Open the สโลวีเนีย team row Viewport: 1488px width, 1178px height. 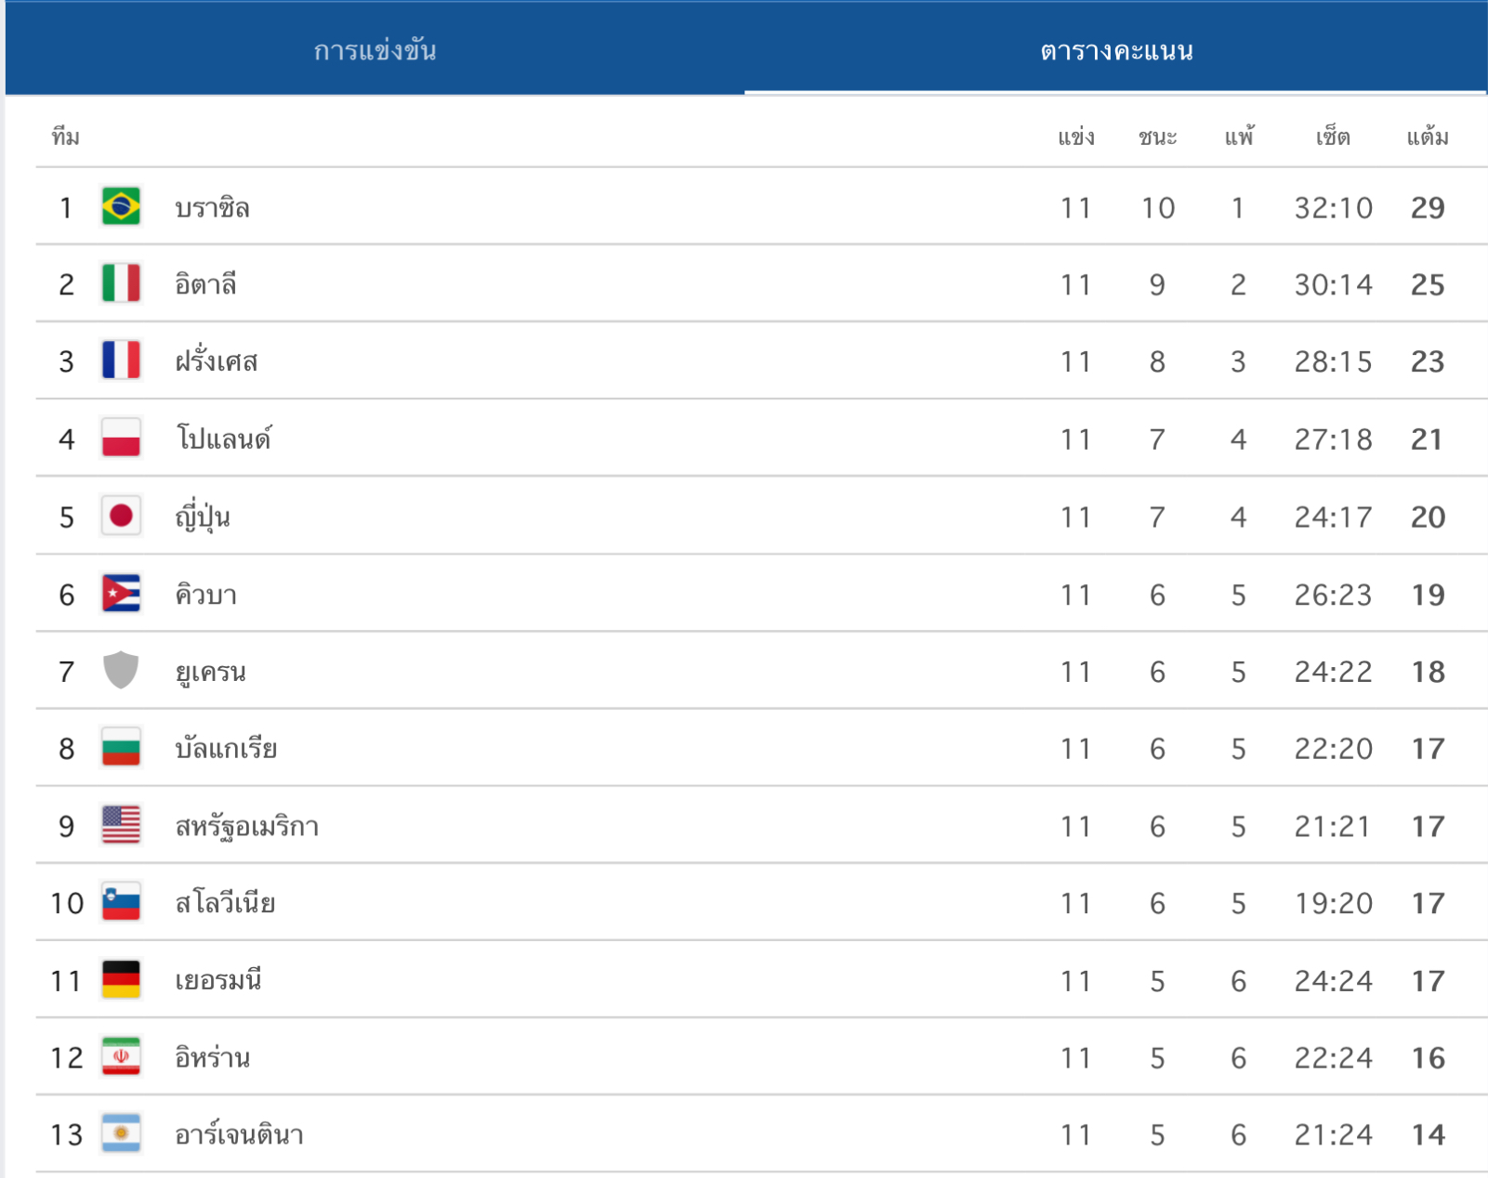[761, 902]
